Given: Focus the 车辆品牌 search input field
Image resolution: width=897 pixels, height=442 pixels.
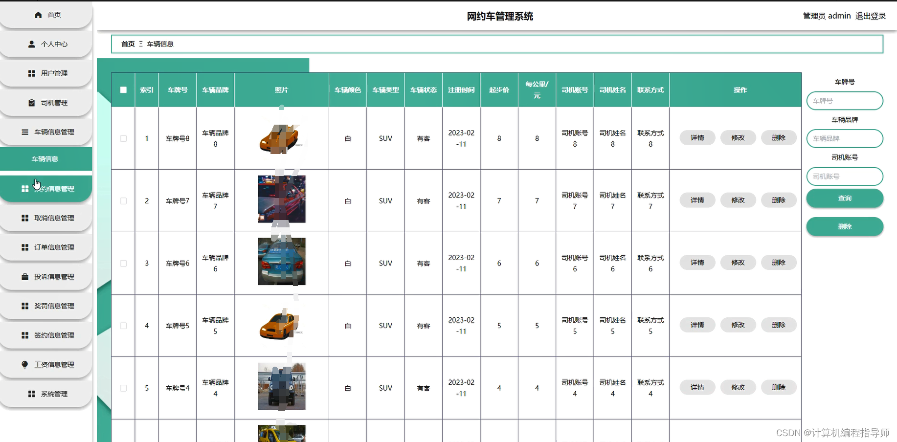Looking at the screenshot, I should [845, 138].
